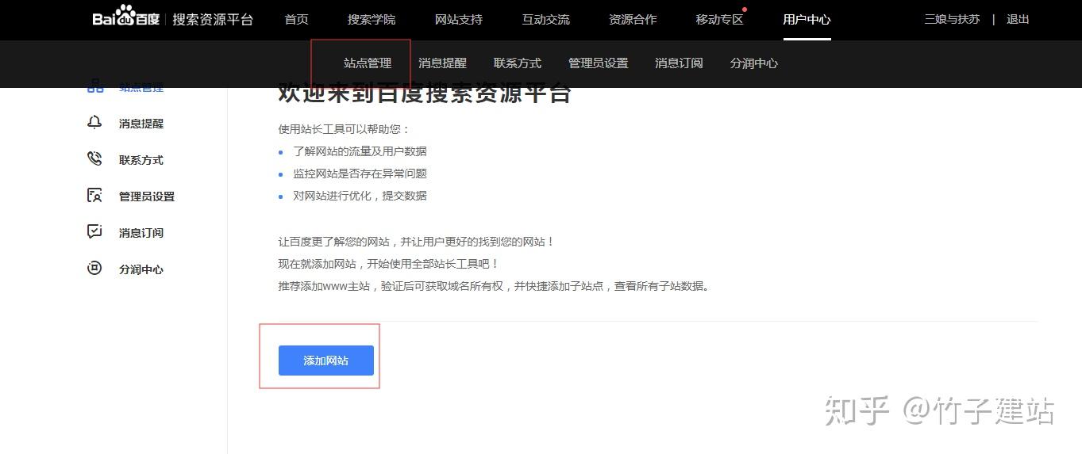Open 联系方式 in the left sidebar
The height and width of the screenshot is (454, 1082).
click(x=141, y=160)
